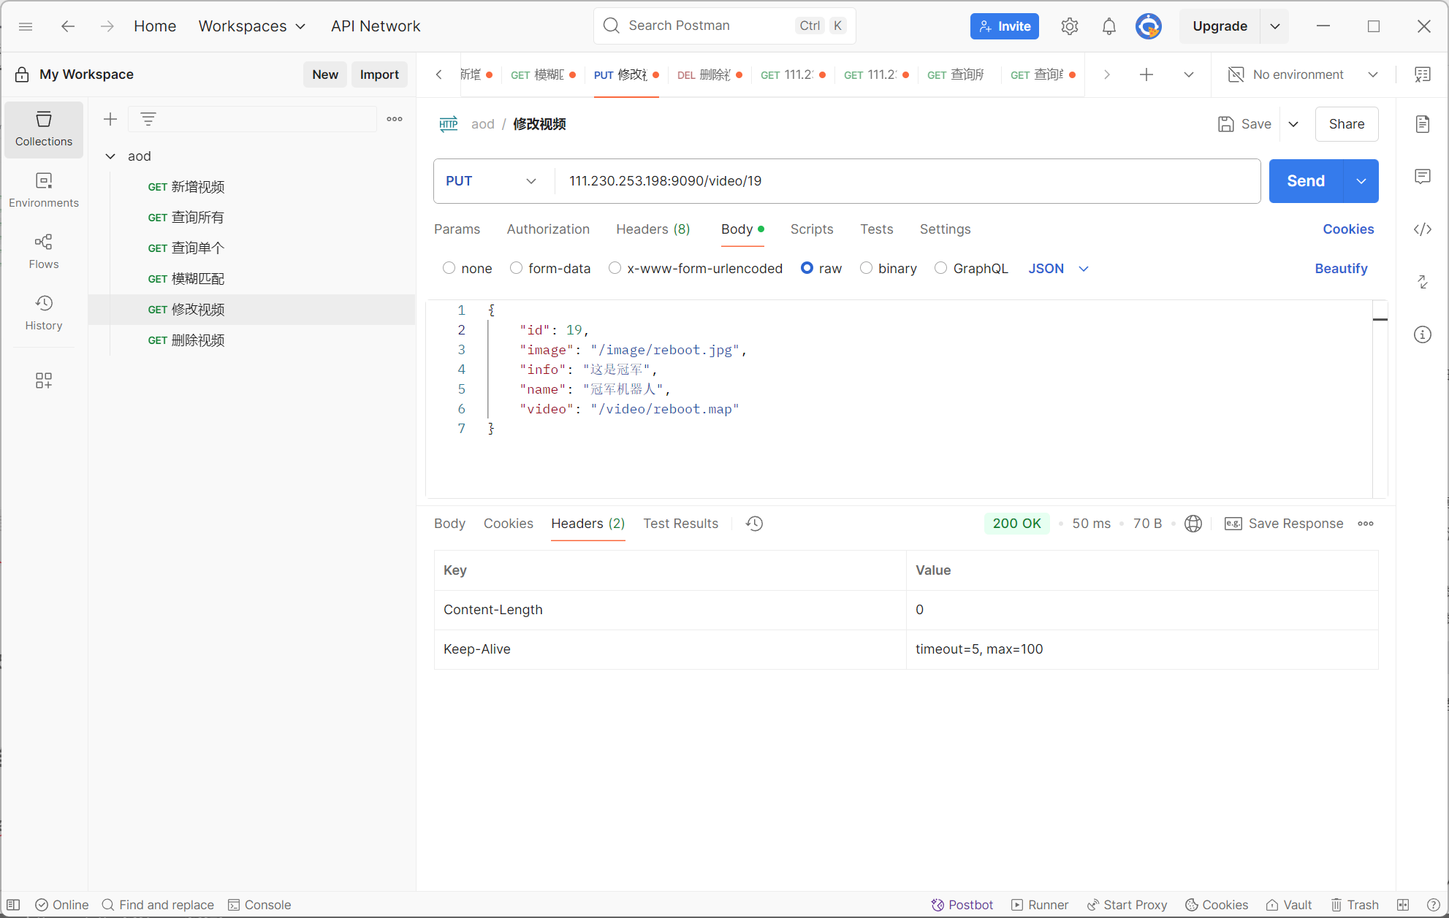Open the Environments sidebar panel
Viewport: 1449px width, 918px height.
(x=44, y=190)
